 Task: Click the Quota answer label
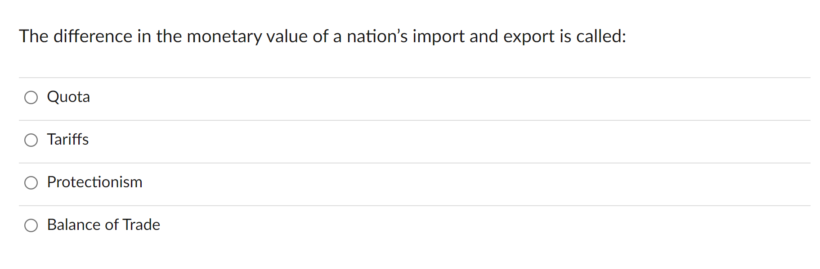[x=68, y=97]
